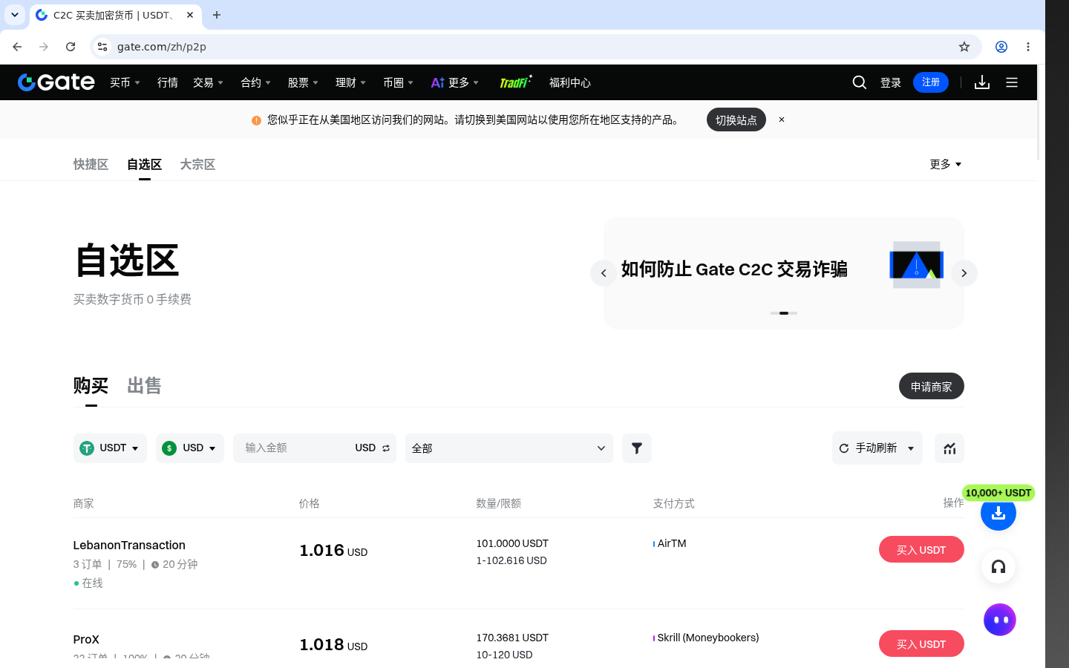Open the headset customer support button
Screen dimensions: 1069x668
coord(998,567)
